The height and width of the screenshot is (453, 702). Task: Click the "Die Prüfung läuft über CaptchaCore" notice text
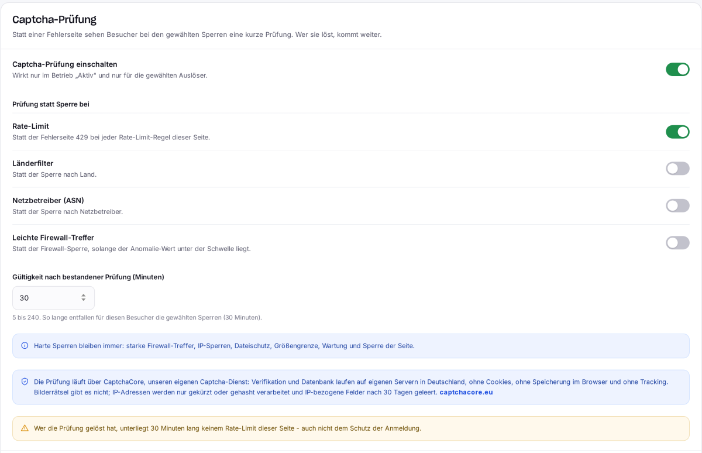coord(351,387)
